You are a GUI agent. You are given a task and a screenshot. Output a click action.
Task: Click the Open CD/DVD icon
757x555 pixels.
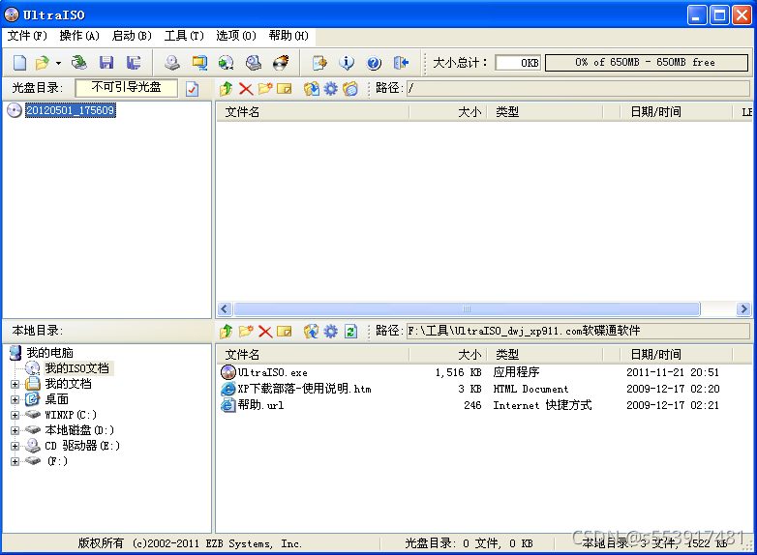pyautogui.click(x=79, y=63)
